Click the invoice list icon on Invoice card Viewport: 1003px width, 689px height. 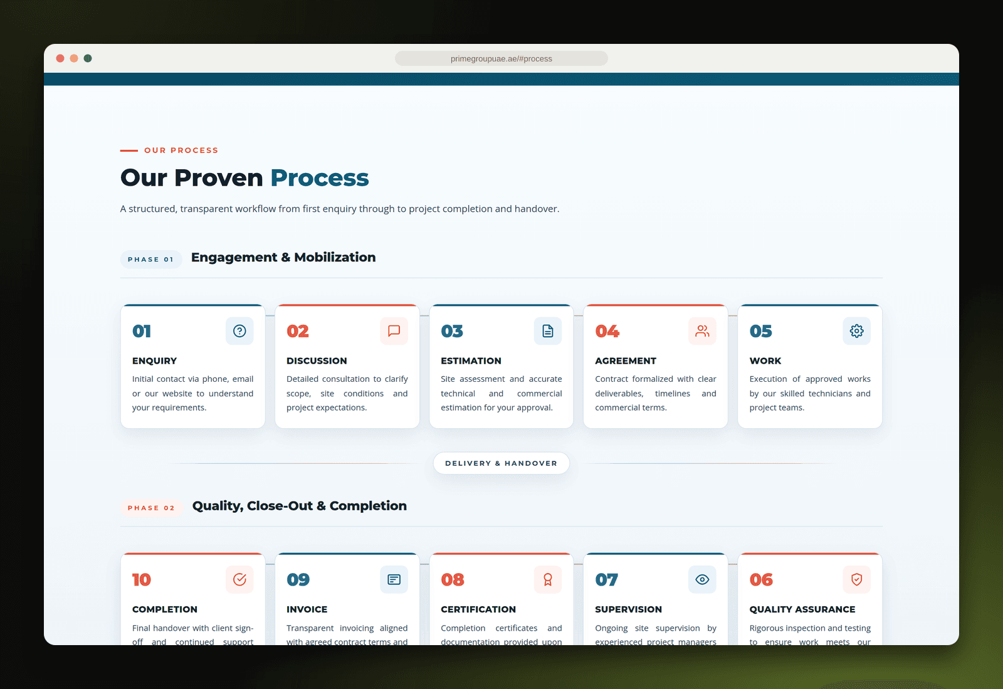394,580
